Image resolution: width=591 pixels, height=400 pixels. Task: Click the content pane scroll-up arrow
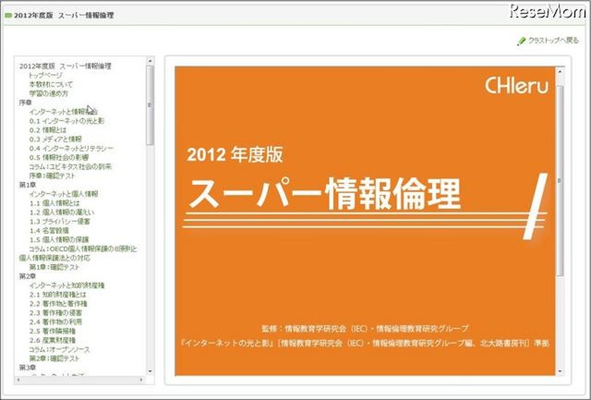point(560,72)
